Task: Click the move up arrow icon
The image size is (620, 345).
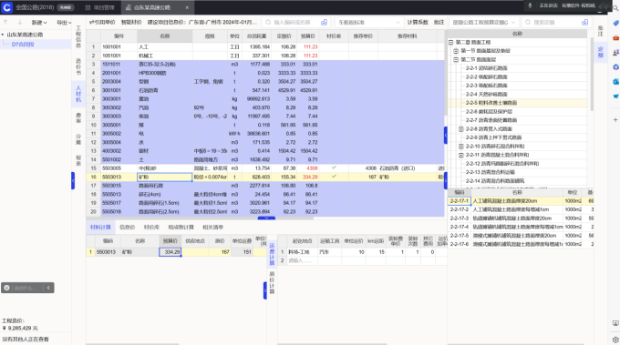Action: (x=5, y=23)
